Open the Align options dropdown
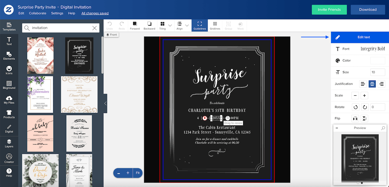The height and width of the screenshot is (187, 389). pos(187,25)
